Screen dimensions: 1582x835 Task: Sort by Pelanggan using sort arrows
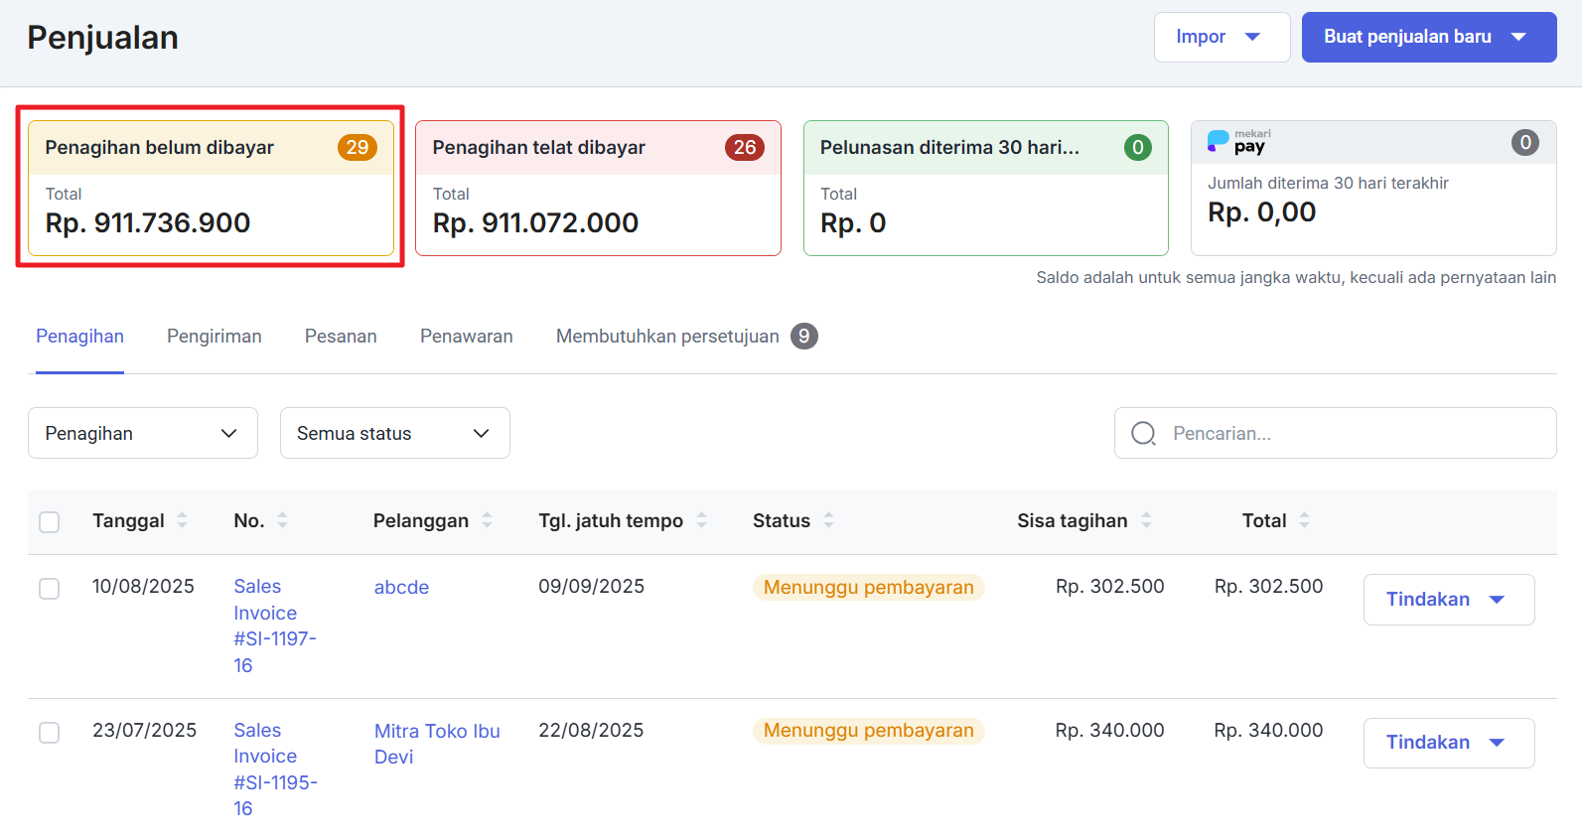487,520
